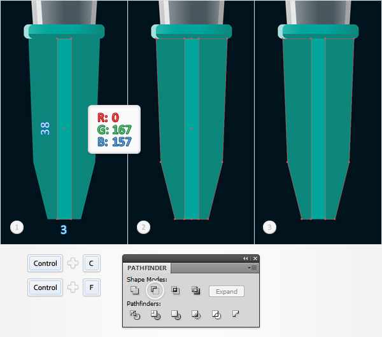Click the Minus Front shape mode icon
Screen dimensions: 382x337
click(155, 290)
